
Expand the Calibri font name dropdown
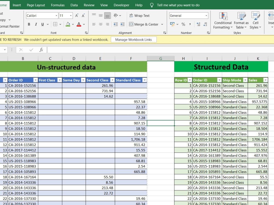(x=56, y=16)
